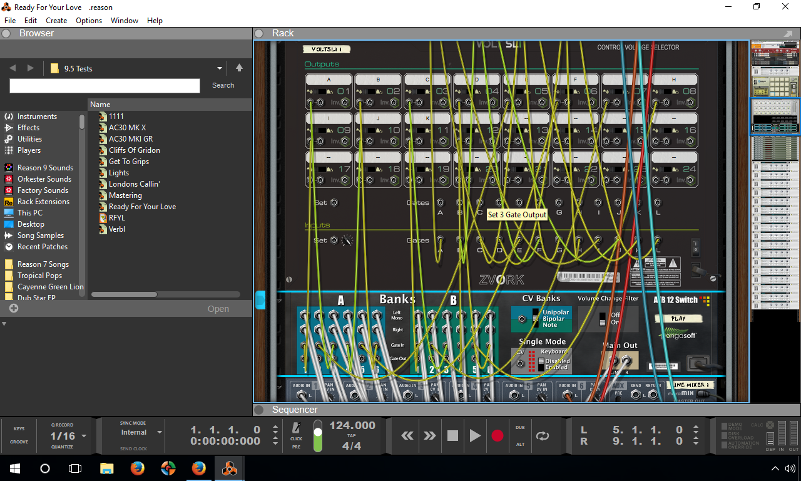
Task: Open the Players category in browser
Action: (23, 150)
